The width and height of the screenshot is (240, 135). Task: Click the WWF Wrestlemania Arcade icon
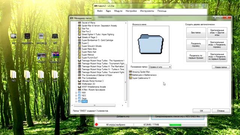click(79, 87)
